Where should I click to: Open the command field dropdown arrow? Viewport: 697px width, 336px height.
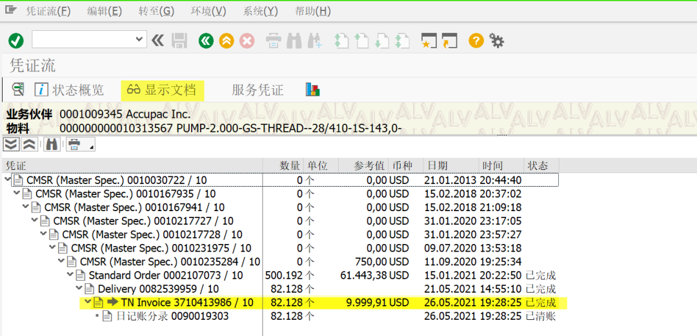[139, 39]
